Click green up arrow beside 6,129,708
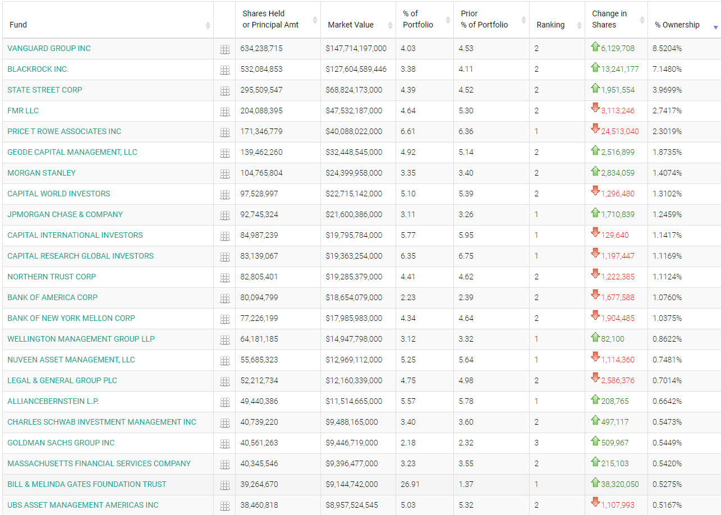This screenshot has height=515, width=721. 595,47
